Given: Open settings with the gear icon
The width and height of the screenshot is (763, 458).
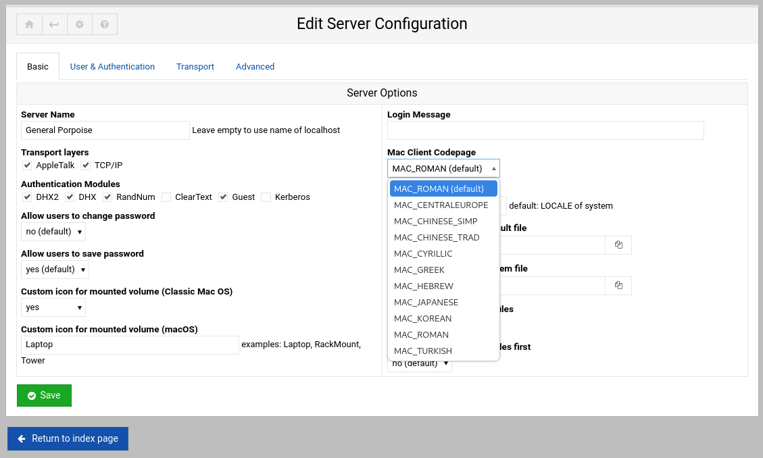Looking at the screenshot, I should click(79, 24).
